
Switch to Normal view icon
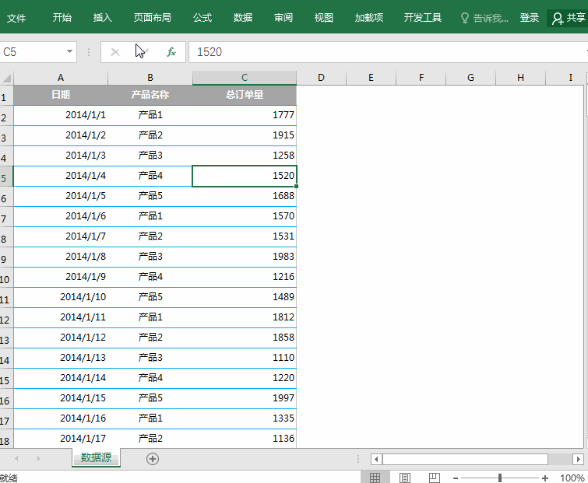tap(375, 478)
